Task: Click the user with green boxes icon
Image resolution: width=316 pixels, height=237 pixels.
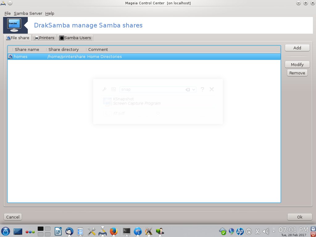Action: tap(160, 231)
